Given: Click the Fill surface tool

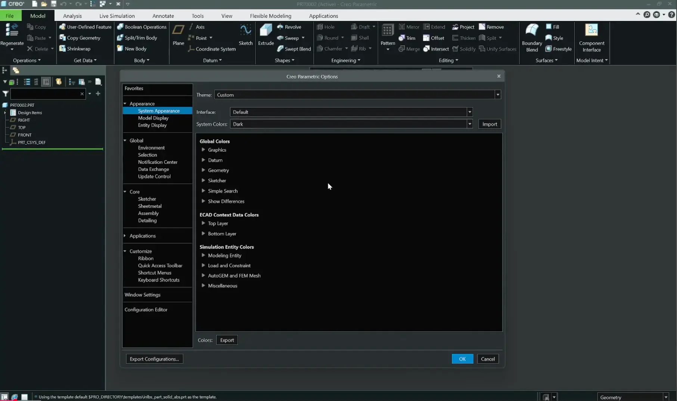Looking at the screenshot, I should tap(552, 27).
